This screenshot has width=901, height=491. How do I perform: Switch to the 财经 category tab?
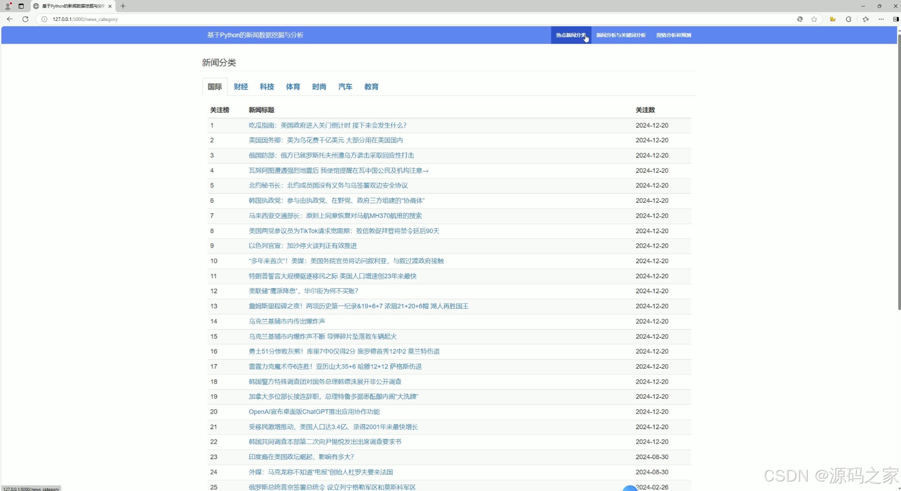(x=241, y=86)
